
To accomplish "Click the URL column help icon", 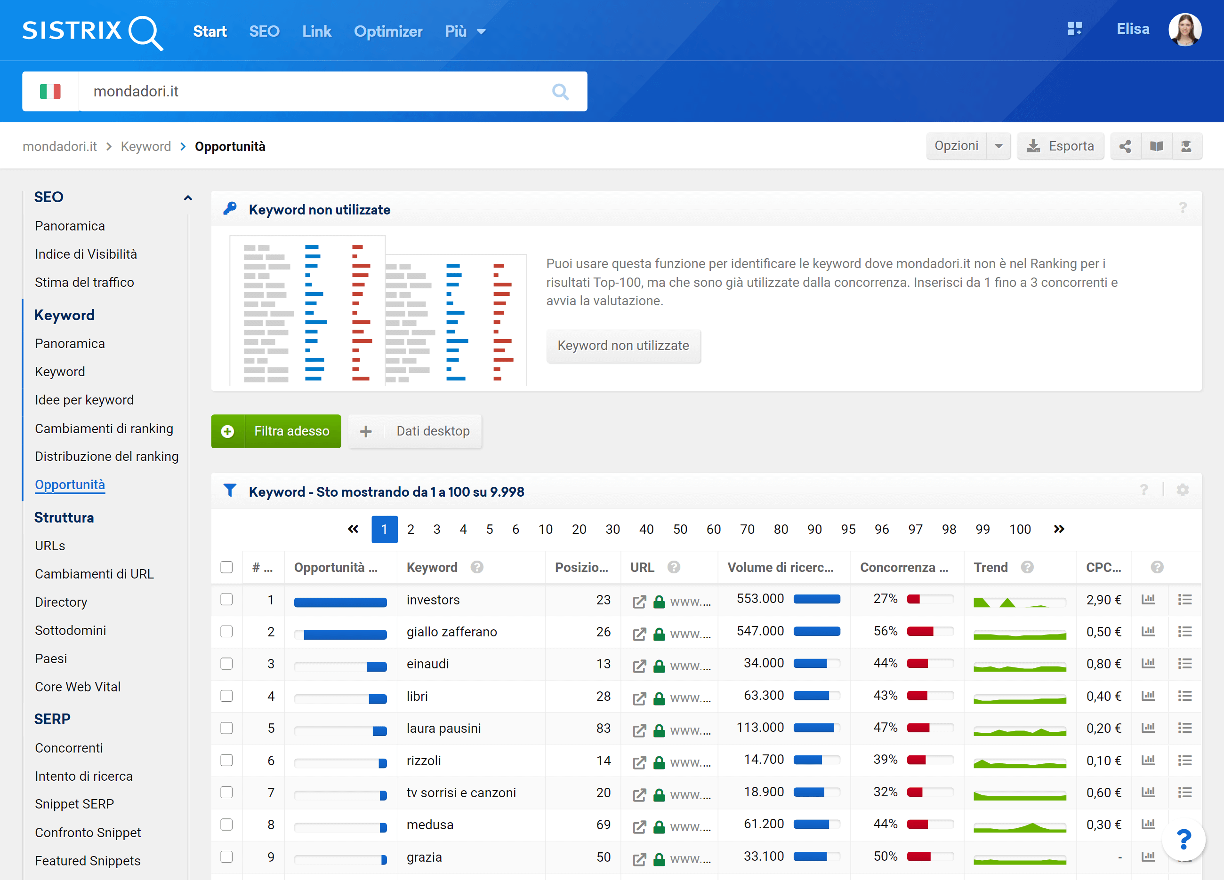I will [674, 567].
